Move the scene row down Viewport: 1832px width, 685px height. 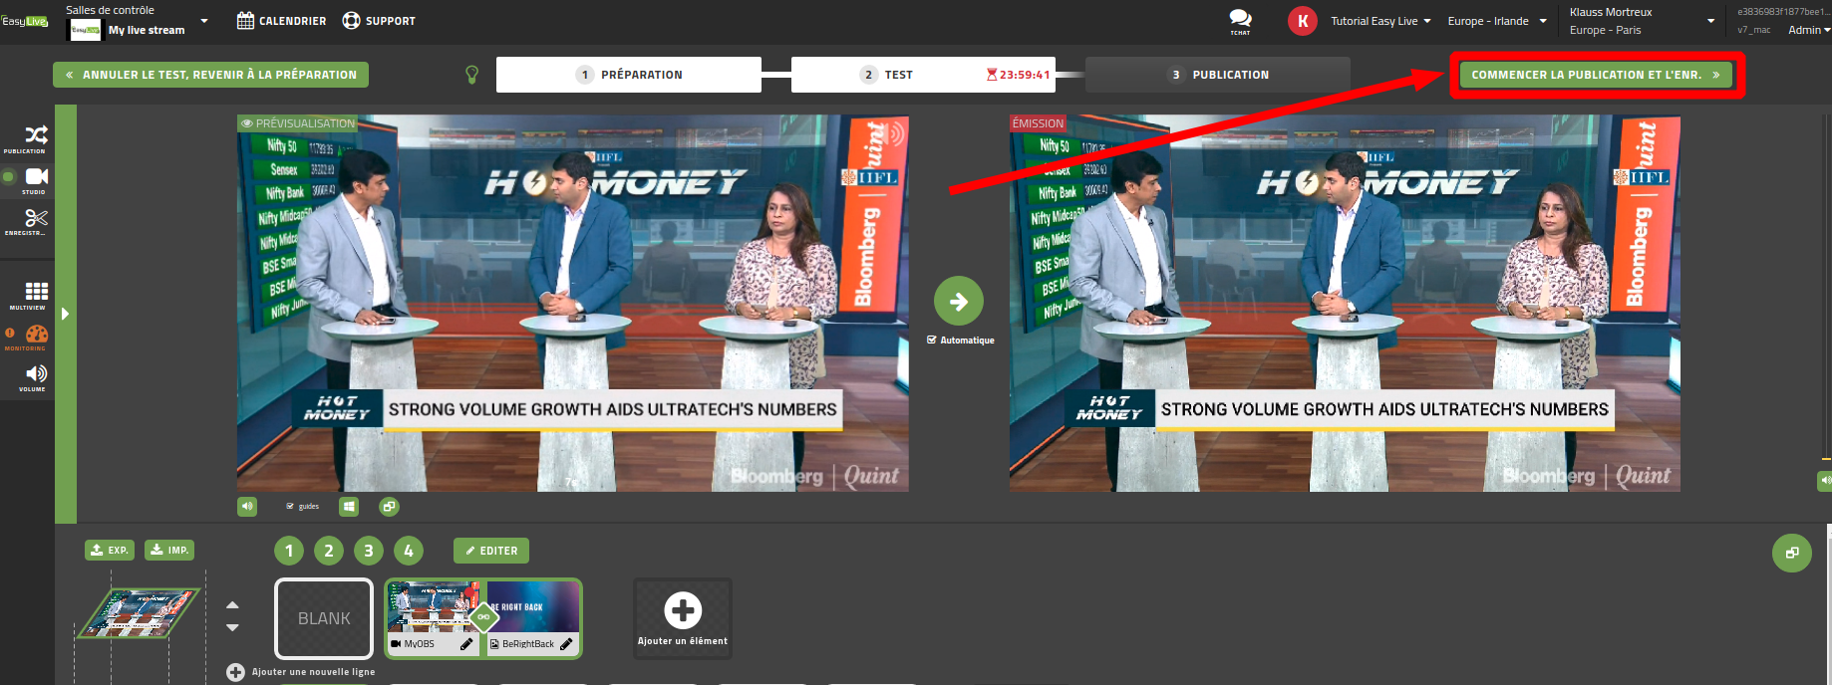coord(232,627)
